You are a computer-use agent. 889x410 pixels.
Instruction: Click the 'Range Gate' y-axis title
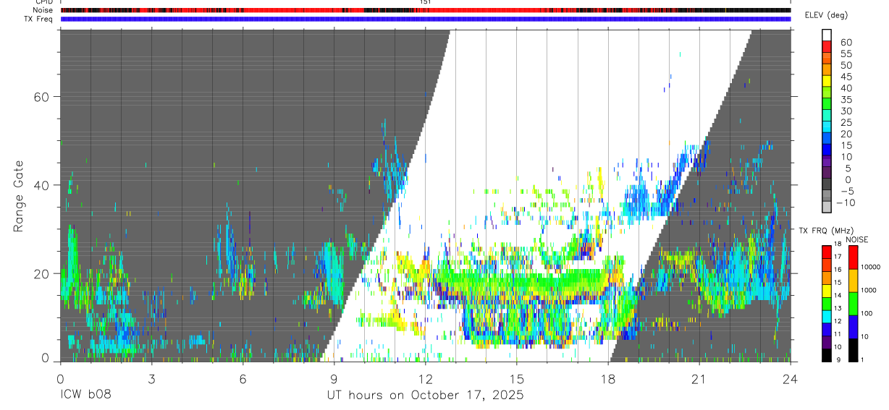pyautogui.click(x=20, y=196)
